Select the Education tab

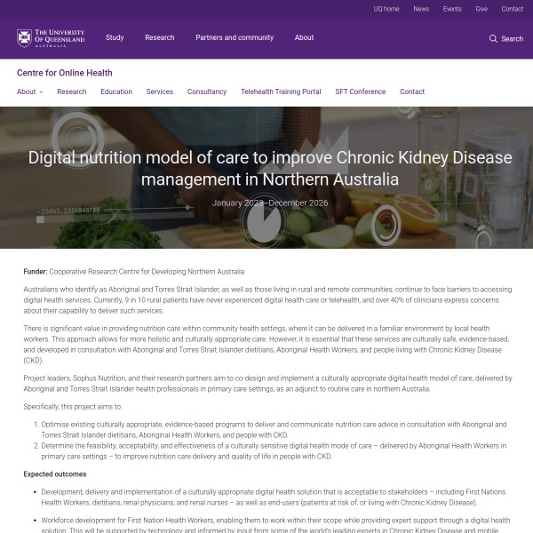click(116, 91)
